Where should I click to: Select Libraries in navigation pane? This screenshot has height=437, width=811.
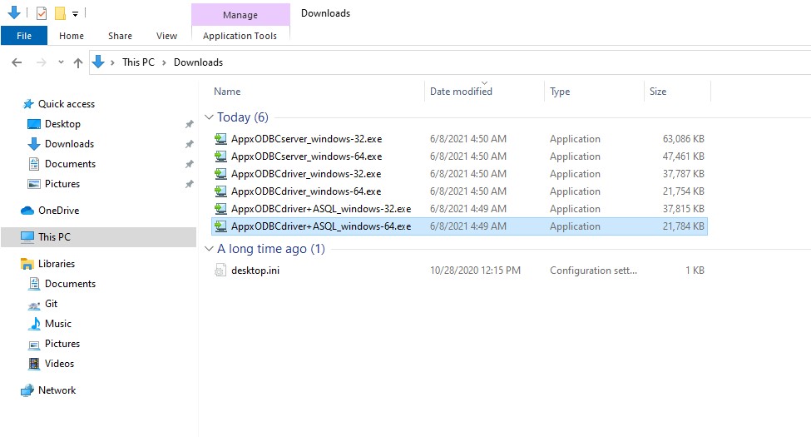coord(57,264)
